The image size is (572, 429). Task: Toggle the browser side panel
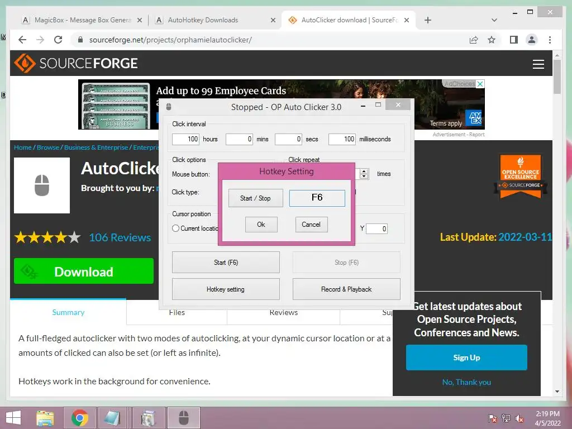pyautogui.click(x=514, y=40)
